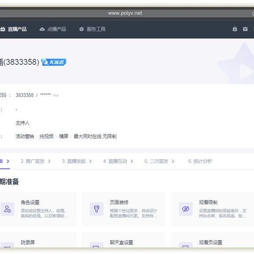Click the browser address bar www.polyv.net
Screen dimensions: 254x254
[x=125, y=13]
